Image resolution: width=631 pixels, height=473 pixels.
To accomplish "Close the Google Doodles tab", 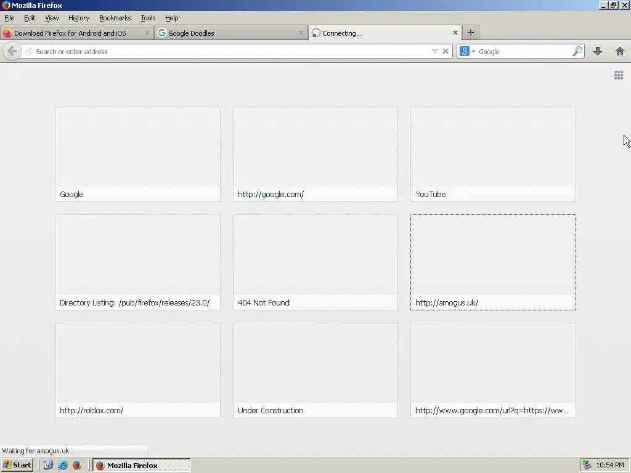I will pos(301,33).
